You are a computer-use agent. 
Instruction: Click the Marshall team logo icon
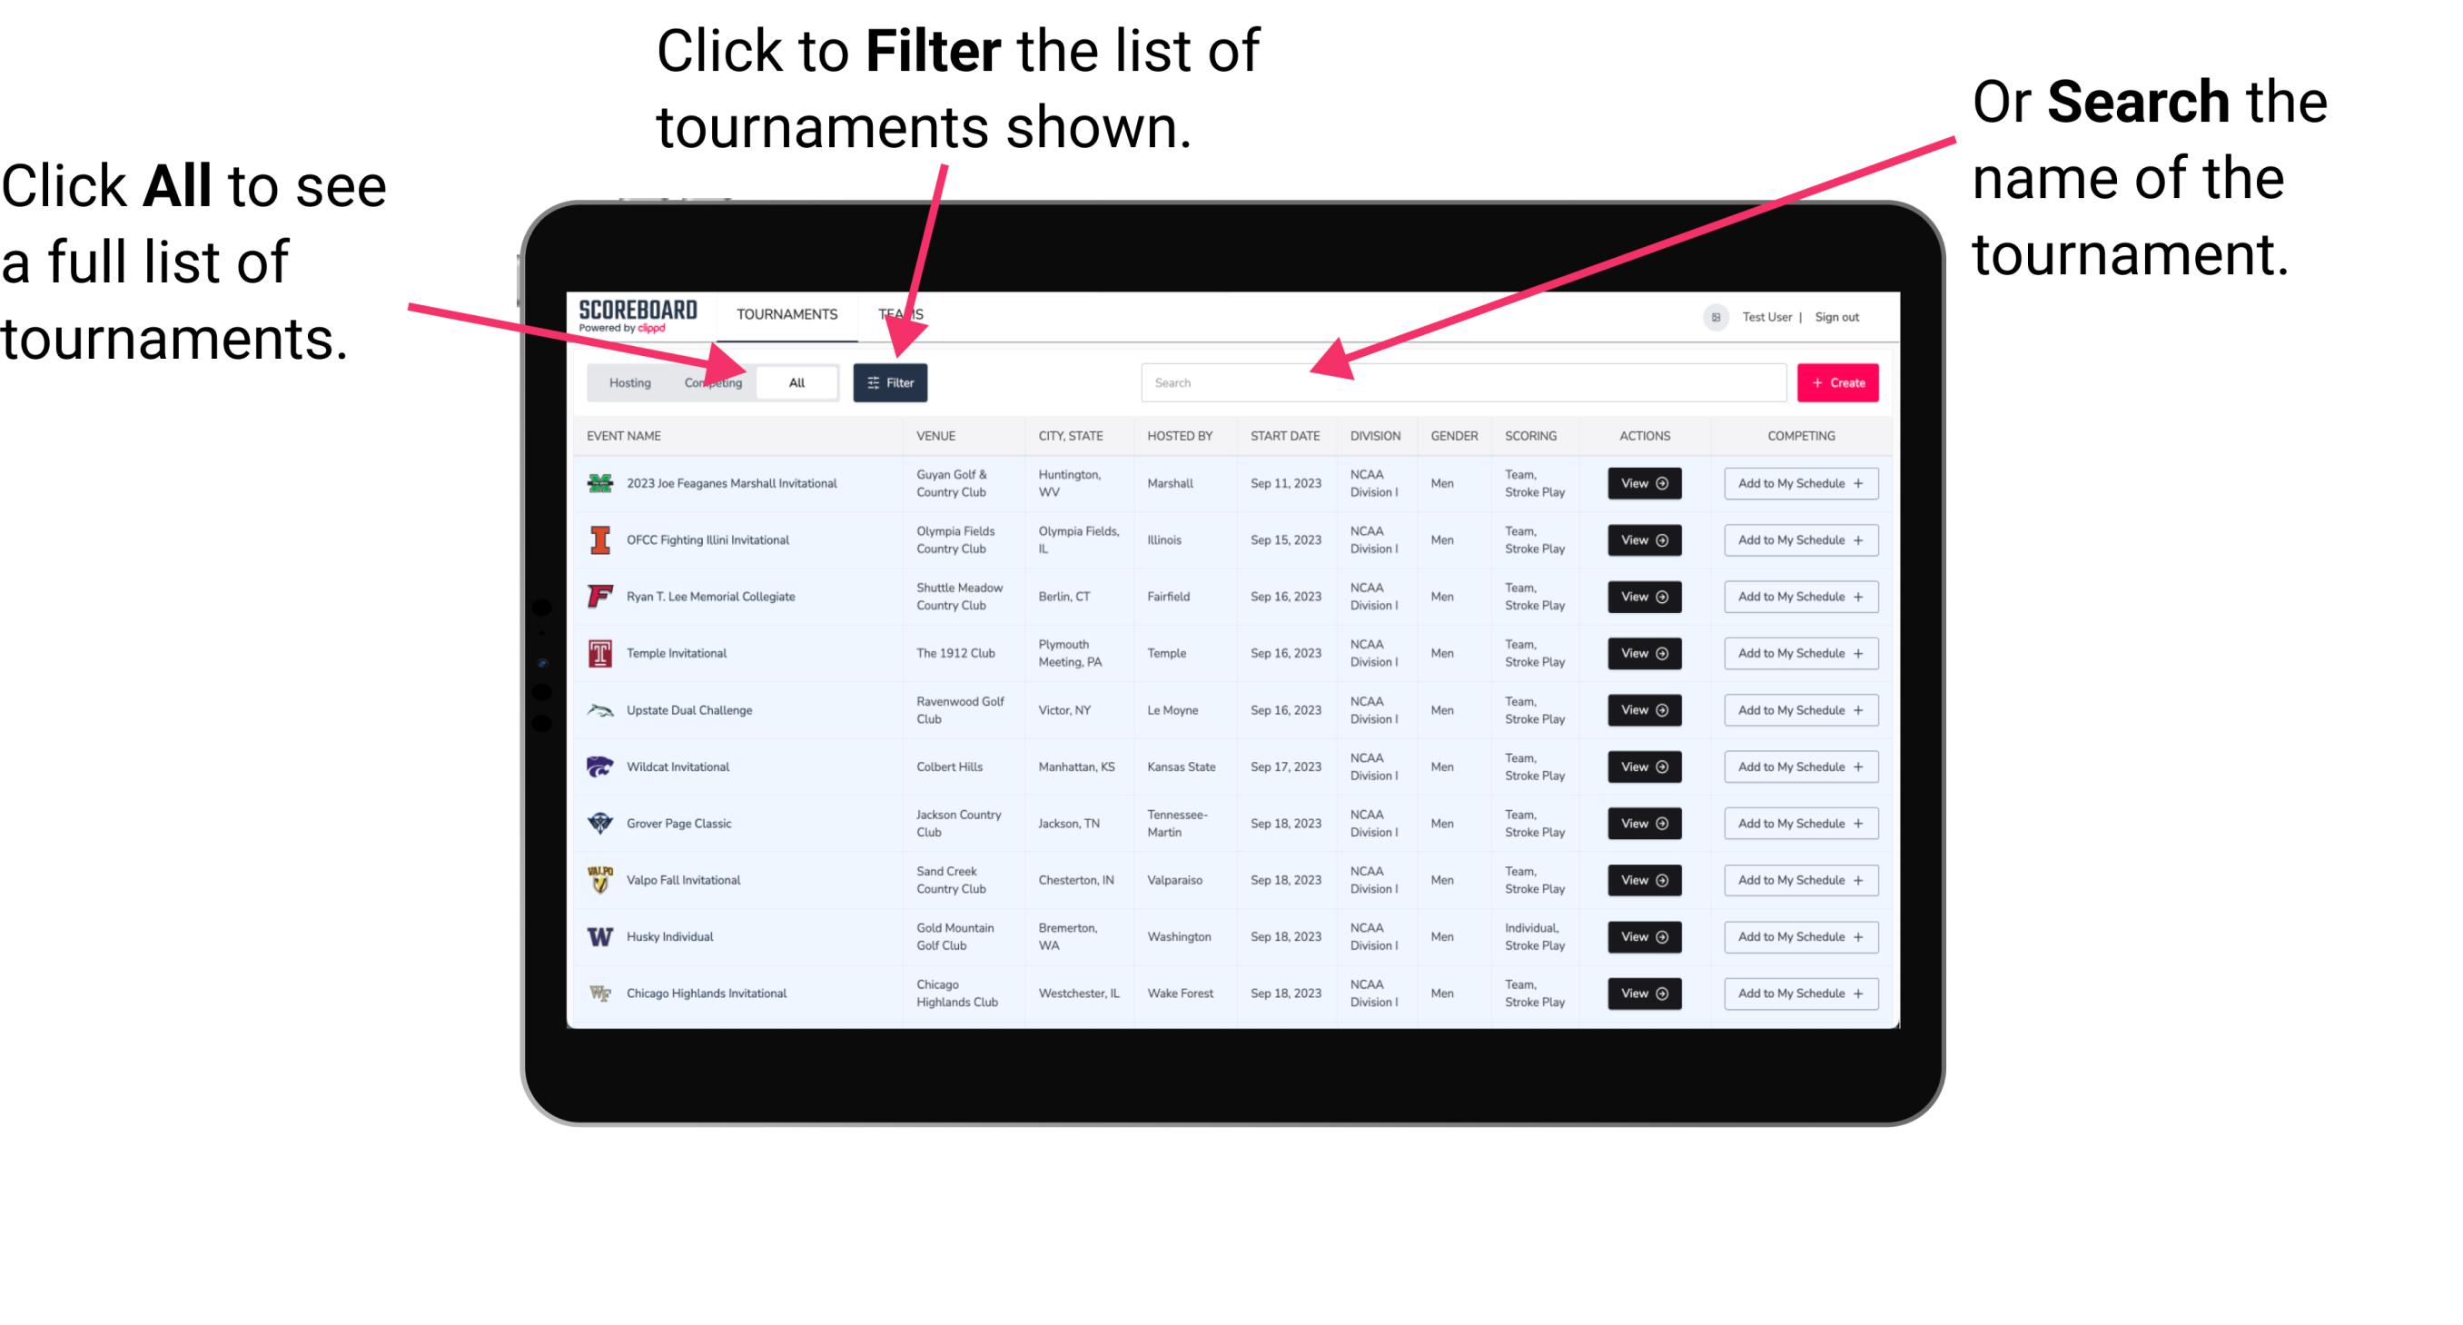coord(600,483)
